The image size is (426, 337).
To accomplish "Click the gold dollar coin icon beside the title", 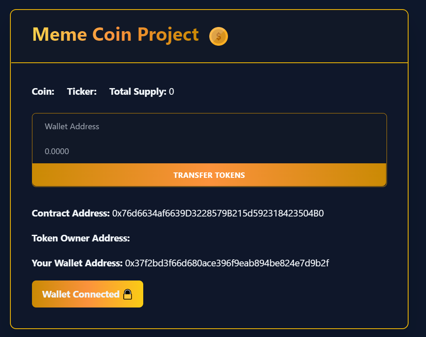I will (x=218, y=36).
